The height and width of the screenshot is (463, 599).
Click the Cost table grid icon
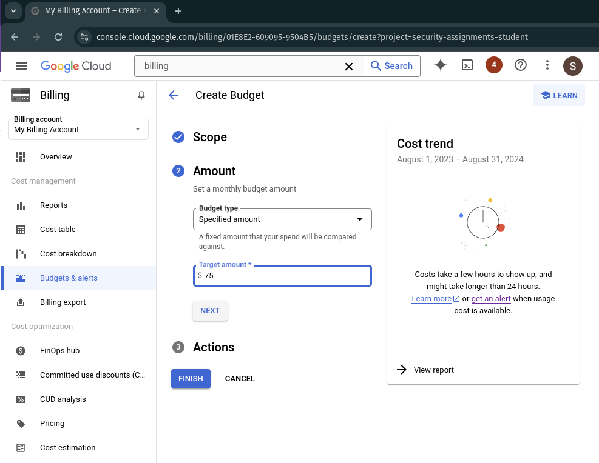click(x=21, y=230)
